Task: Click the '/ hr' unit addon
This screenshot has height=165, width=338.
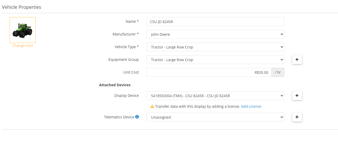Action: coord(278,72)
